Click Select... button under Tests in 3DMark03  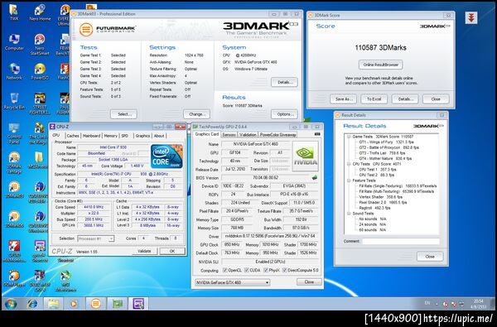coord(123,114)
